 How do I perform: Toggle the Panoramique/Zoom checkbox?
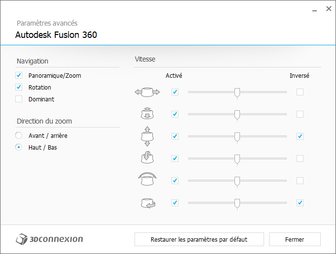[x=19, y=75]
